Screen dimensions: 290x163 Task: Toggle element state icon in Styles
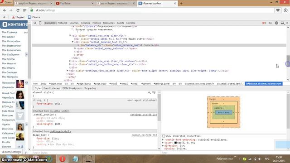coord(154,92)
